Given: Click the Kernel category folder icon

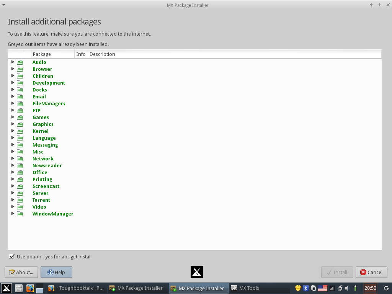Looking at the screenshot, I should 20,131.
